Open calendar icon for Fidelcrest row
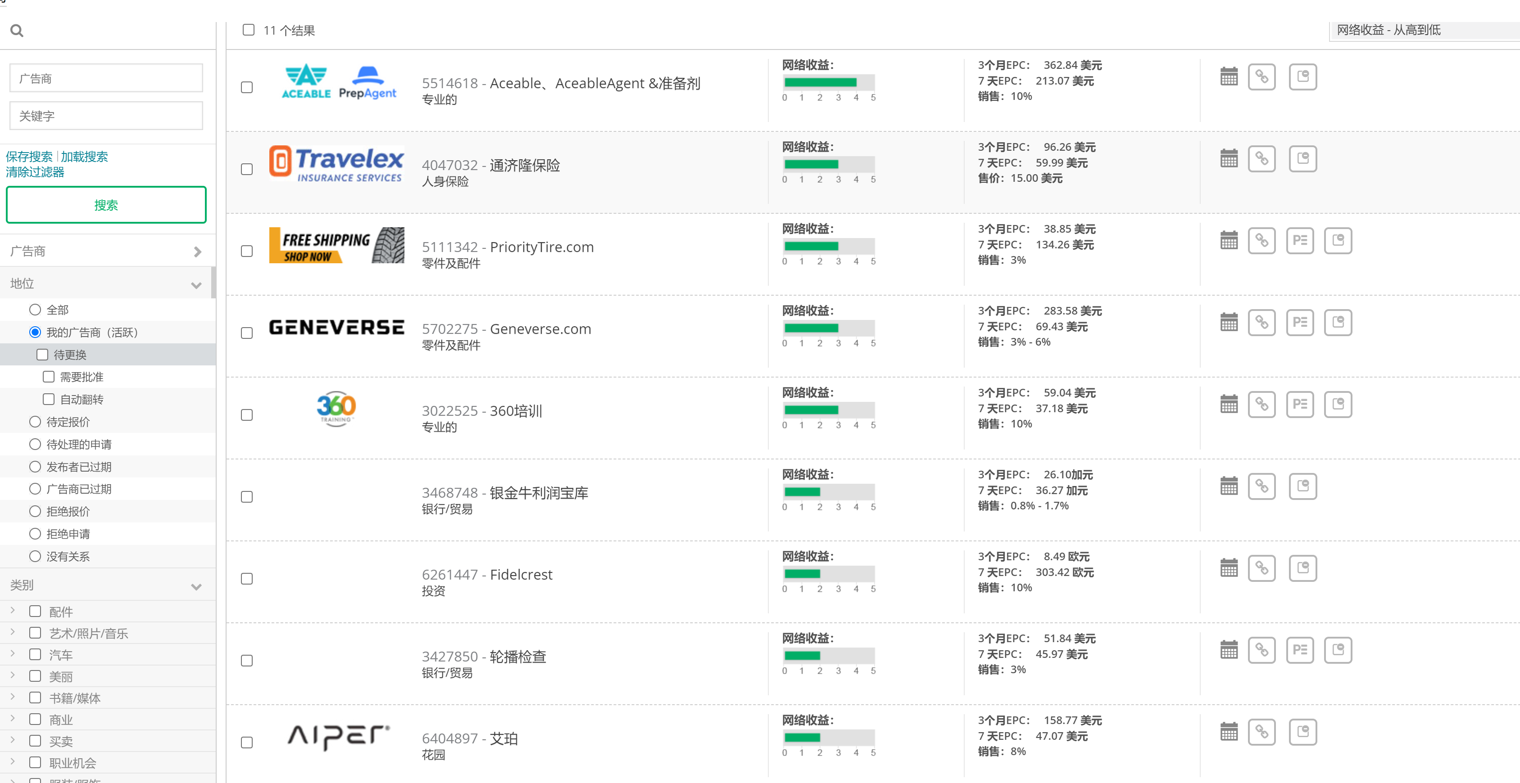The height and width of the screenshot is (783, 1520). tap(1229, 568)
